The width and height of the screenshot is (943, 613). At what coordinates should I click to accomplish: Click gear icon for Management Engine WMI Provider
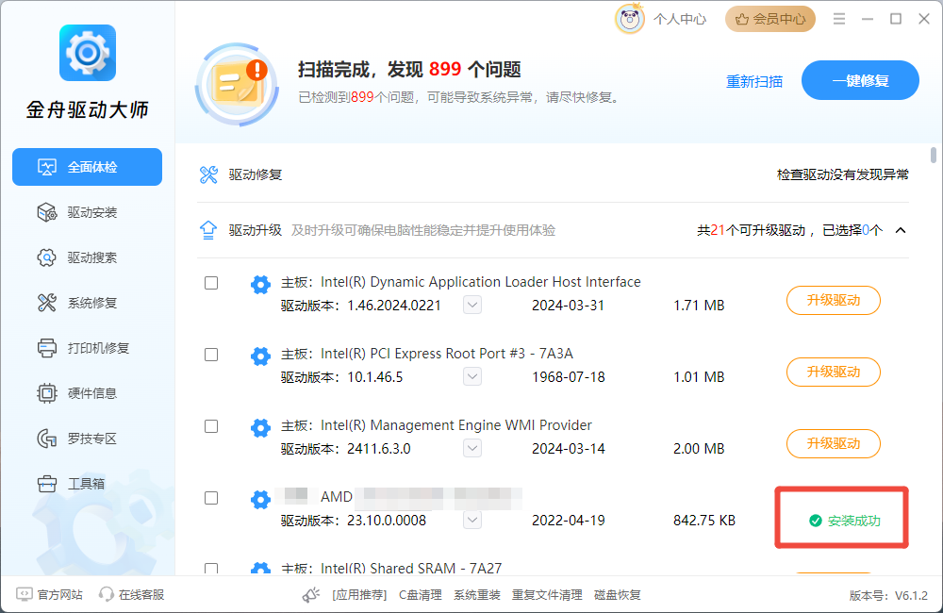[260, 428]
